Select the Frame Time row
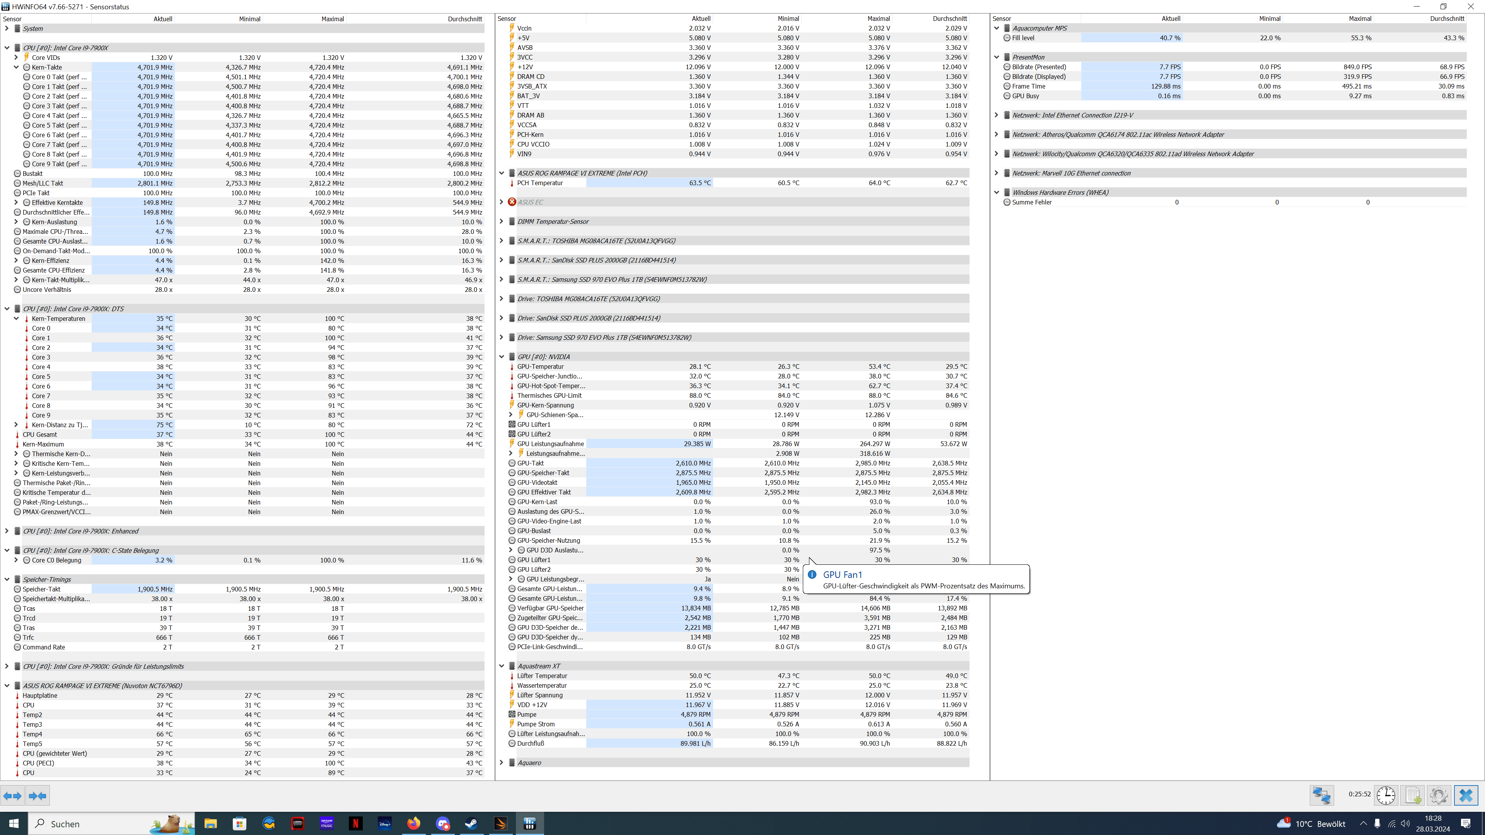This screenshot has height=835, width=1485. point(1234,87)
